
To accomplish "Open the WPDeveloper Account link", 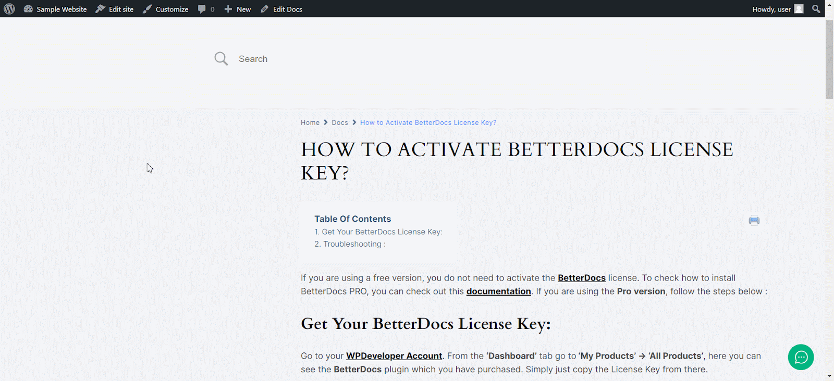I will (x=394, y=356).
